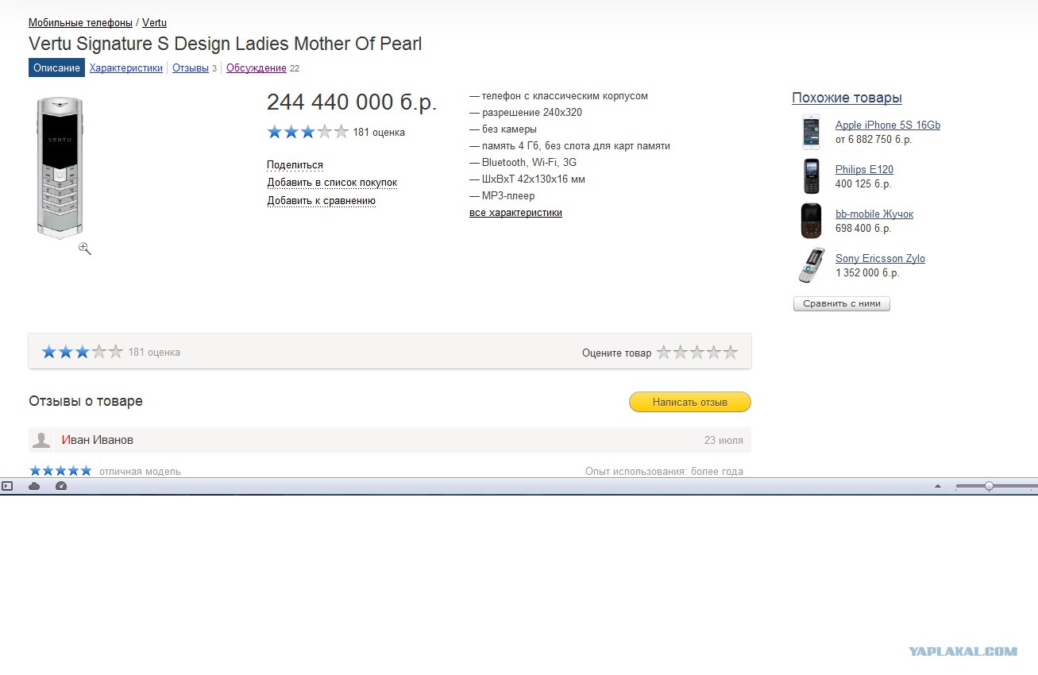
Task: Click the magnifier icon under the Vertu photo
Action: (x=85, y=249)
